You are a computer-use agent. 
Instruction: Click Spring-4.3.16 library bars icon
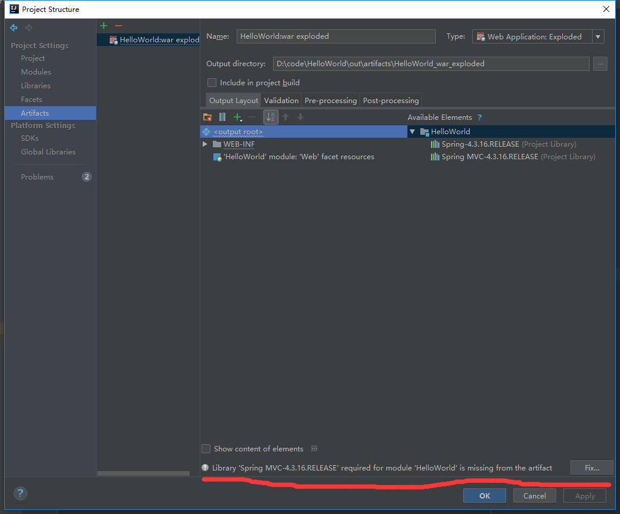pos(435,144)
